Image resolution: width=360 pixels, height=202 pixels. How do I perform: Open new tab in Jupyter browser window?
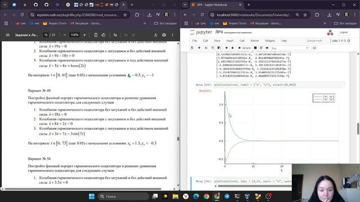tap(249, 4)
